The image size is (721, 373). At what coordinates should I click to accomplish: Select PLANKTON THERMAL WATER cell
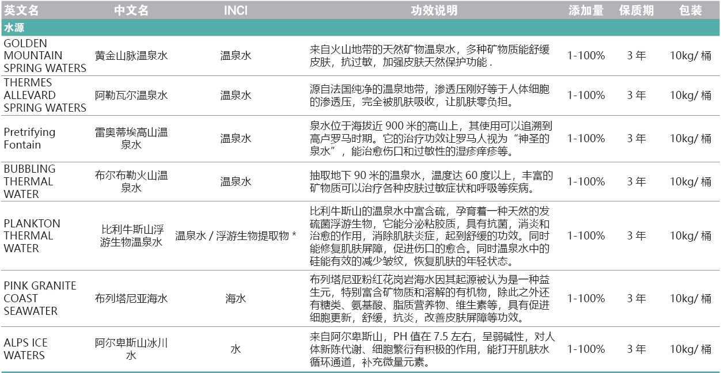[32, 236]
